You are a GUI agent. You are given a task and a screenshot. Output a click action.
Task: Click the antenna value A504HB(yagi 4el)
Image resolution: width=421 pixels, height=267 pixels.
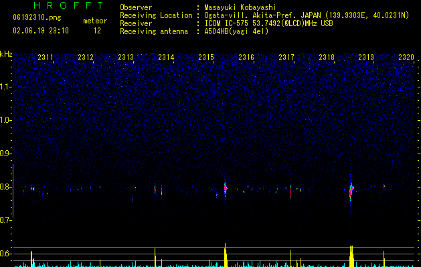pos(236,31)
